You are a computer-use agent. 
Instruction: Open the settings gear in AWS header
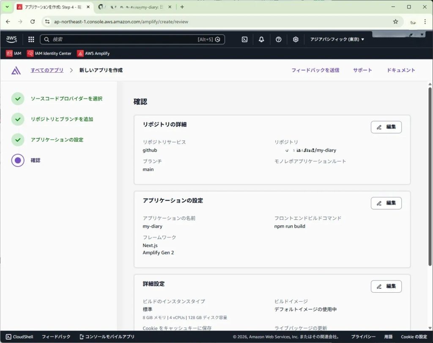point(296,39)
